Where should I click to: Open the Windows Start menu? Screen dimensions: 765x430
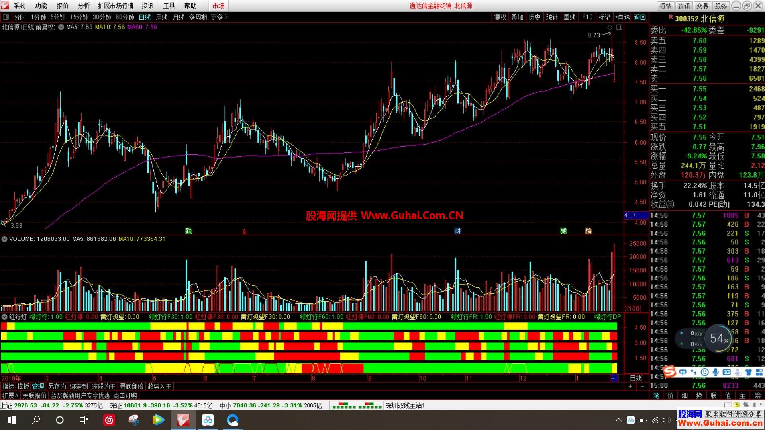(12, 420)
